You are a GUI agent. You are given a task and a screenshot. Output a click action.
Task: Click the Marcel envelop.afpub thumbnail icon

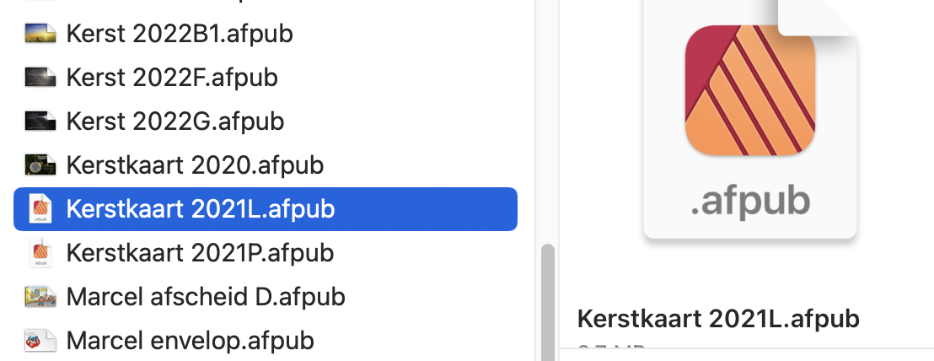(x=40, y=340)
